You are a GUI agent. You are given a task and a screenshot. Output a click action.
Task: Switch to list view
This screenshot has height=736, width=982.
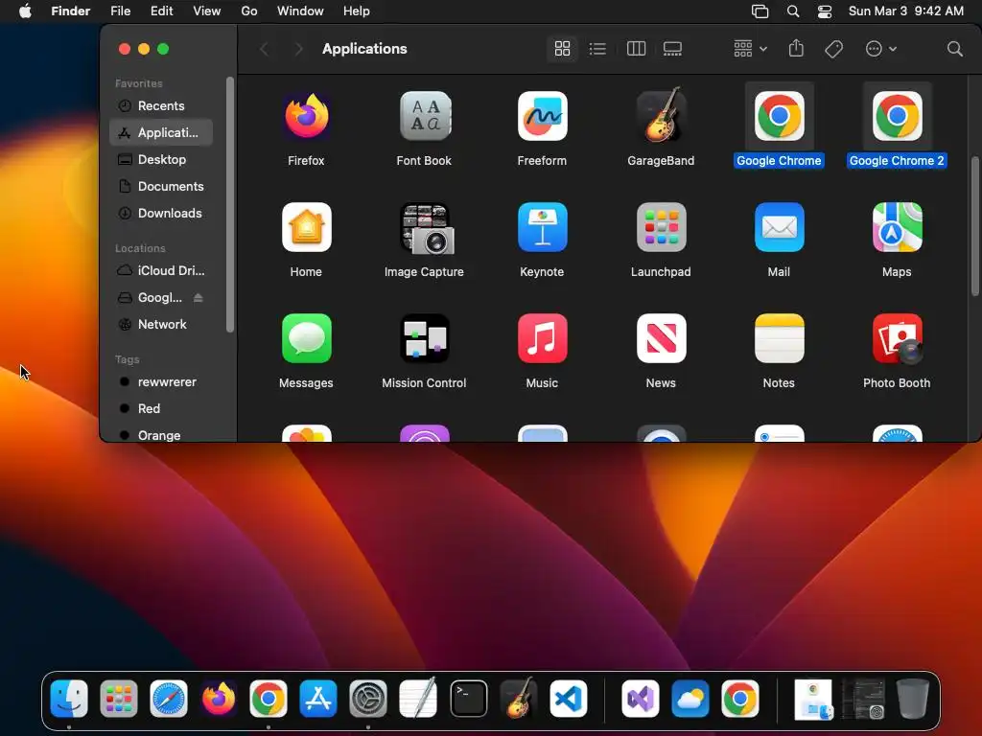(597, 49)
